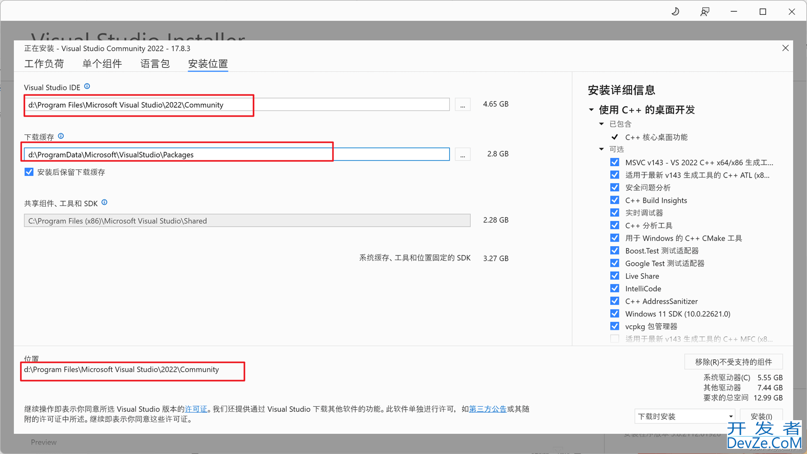The height and width of the screenshot is (454, 807).
Task: Browse for the Visual Studio IDE install folder
Action: pos(462,105)
